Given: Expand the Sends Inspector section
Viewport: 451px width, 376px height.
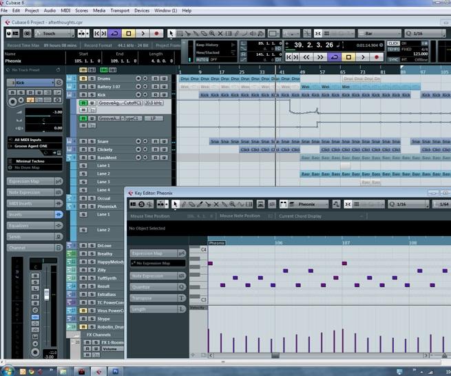Looking at the screenshot, I should pos(34,236).
